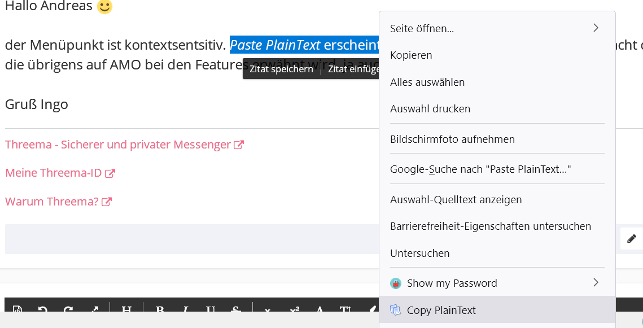The image size is (643, 328).
Task: Click the superscript x² toolbar icon
Action: 294,309
